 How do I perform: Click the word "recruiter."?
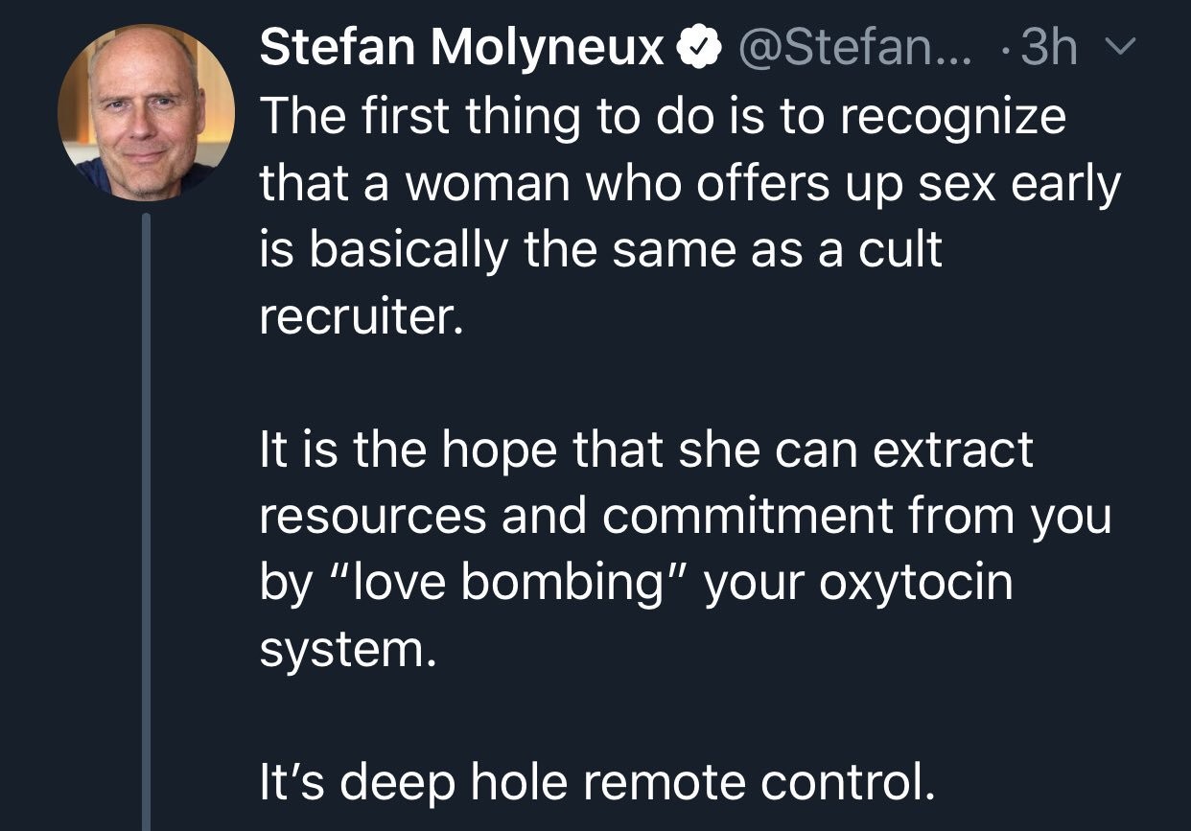361,318
